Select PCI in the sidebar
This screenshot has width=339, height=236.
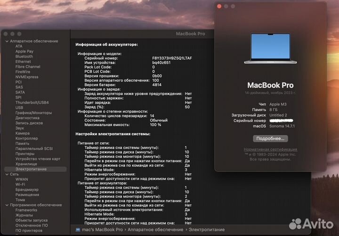18,82
